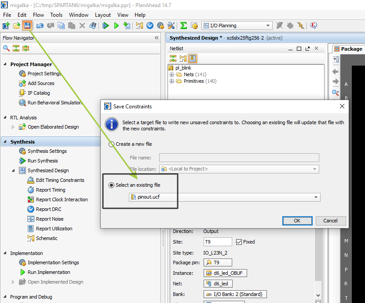Open Report Utilization
The height and width of the screenshot is (303, 365).
[x=50, y=229]
